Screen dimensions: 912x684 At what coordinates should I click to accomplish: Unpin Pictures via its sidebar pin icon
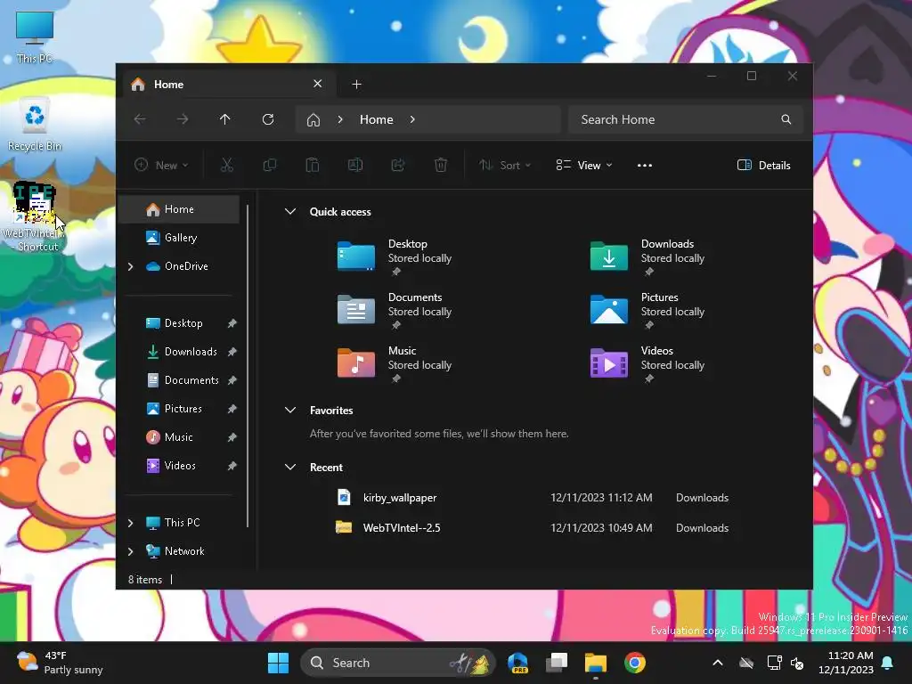(x=232, y=409)
